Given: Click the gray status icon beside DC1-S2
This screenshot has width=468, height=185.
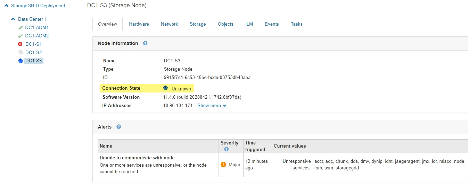Looking at the screenshot, I should pos(20,52).
